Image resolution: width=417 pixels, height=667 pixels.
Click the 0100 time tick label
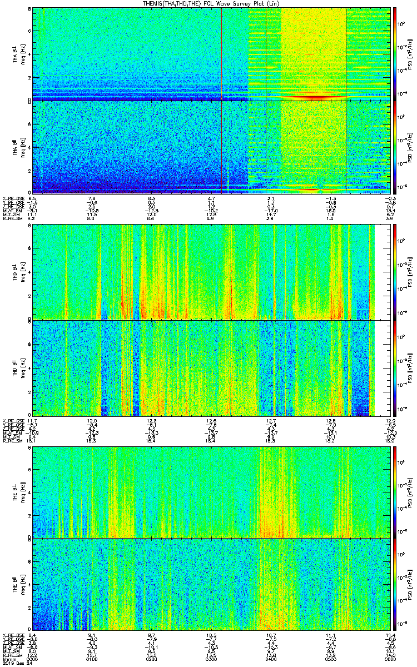pyautogui.click(x=92, y=658)
